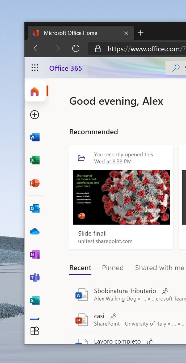Image resolution: width=186 pixels, height=363 pixels.
Task: Reload the page with refresh icon
Action: (x=76, y=48)
